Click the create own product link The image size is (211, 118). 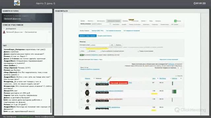(x=105, y=36)
